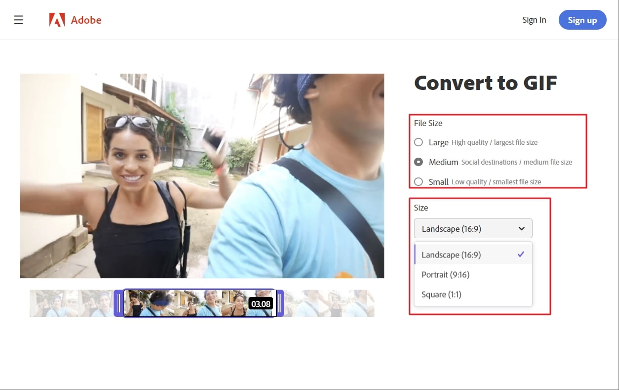
Task: Choose Landscape (16:9) from the list
Action: coord(451,255)
